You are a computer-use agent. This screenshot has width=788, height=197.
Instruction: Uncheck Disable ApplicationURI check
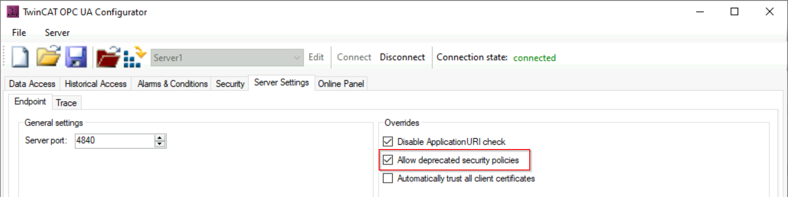pyautogui.click(x=388, y=141)
